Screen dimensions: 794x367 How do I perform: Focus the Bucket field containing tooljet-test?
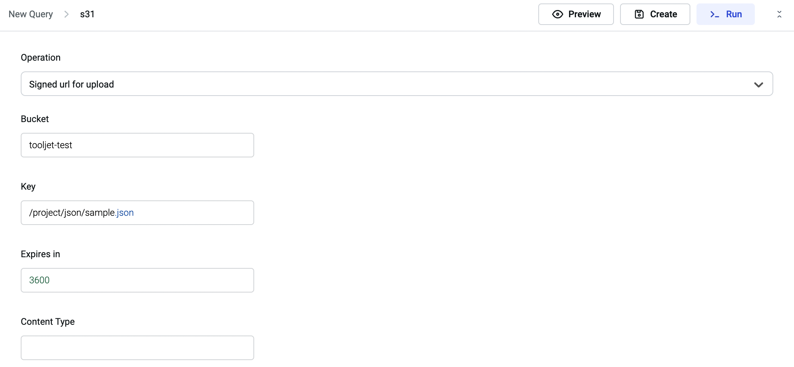(x=137, y=145)
